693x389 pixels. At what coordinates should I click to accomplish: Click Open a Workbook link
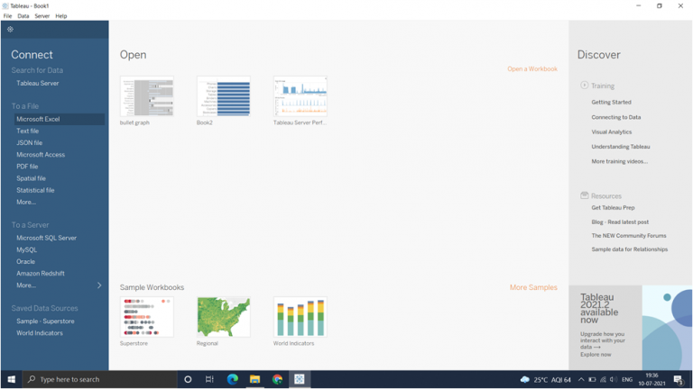[x=532, y=68]
